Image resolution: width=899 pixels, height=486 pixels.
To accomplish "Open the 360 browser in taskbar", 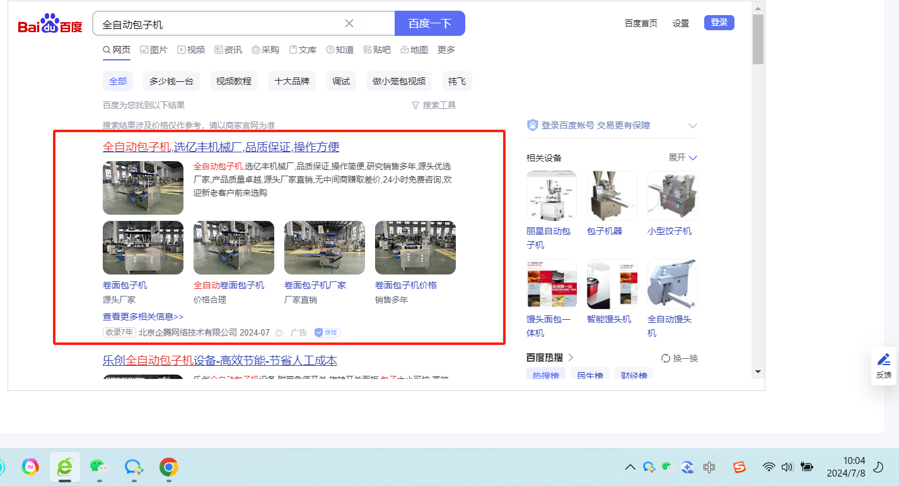I will [64, 466].
